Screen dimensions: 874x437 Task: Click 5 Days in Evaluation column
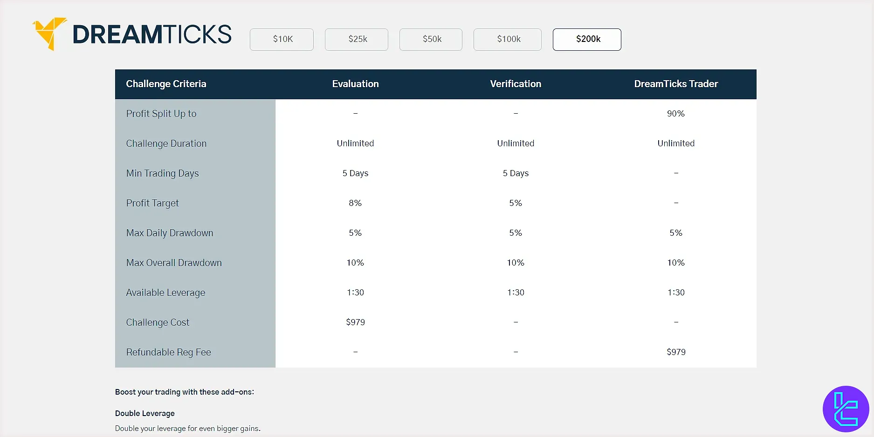click(x=355, y=173)
